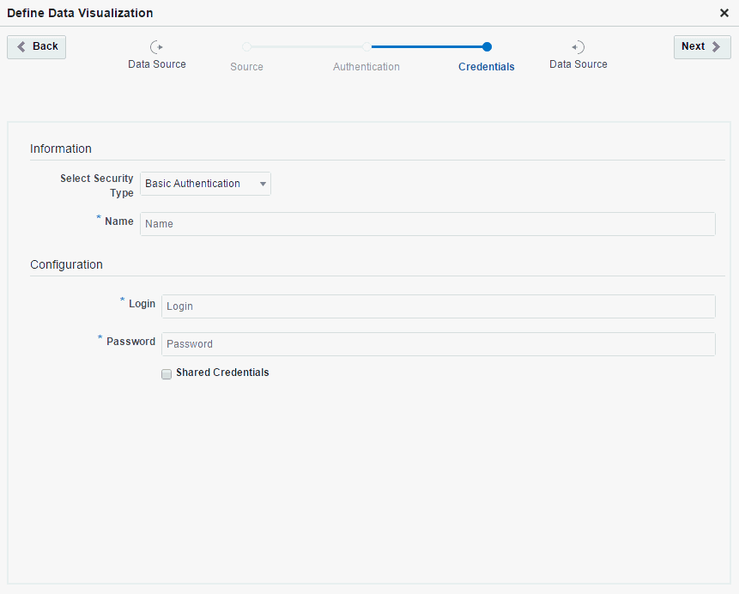Go to the Source step label
The image size is (739, 594).
[246, 67]
